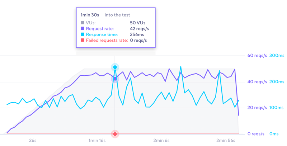Click the gray VUs legend square
This screenshot has width=287, height=146.
tap(83, 23)
